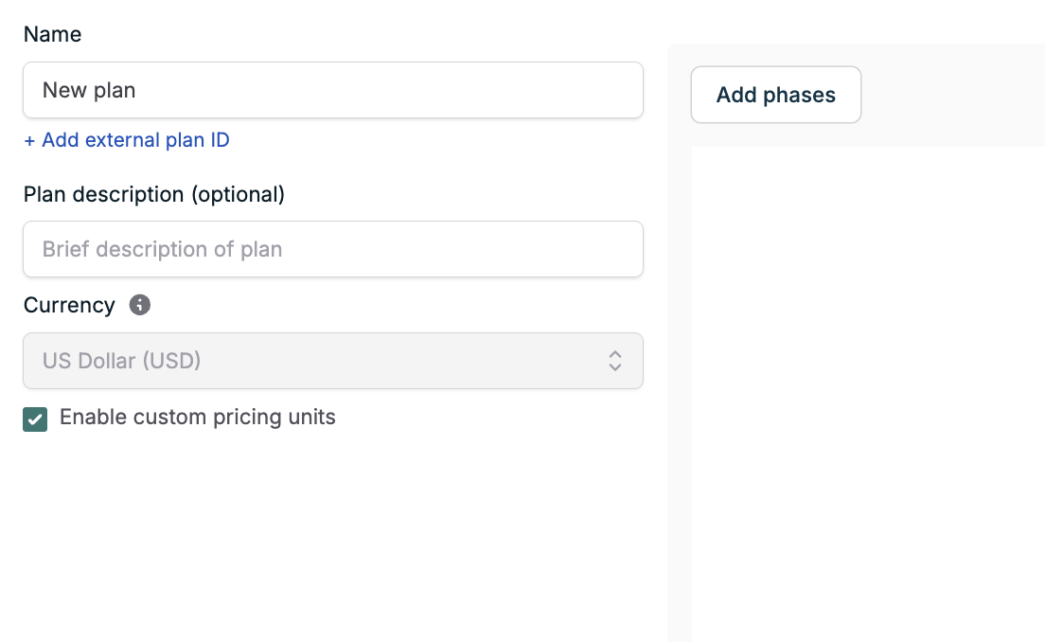Click the "external plan ID" link text
Screen dimensions: 1045x642
coord(157,140)
